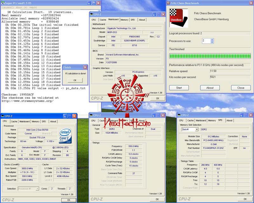This screenshot has width=254, height=203.
Task: Click the ChessBase logo image
Action: point(178,18)
